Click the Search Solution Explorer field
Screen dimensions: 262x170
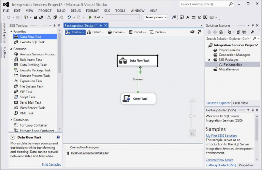point(232,39)
